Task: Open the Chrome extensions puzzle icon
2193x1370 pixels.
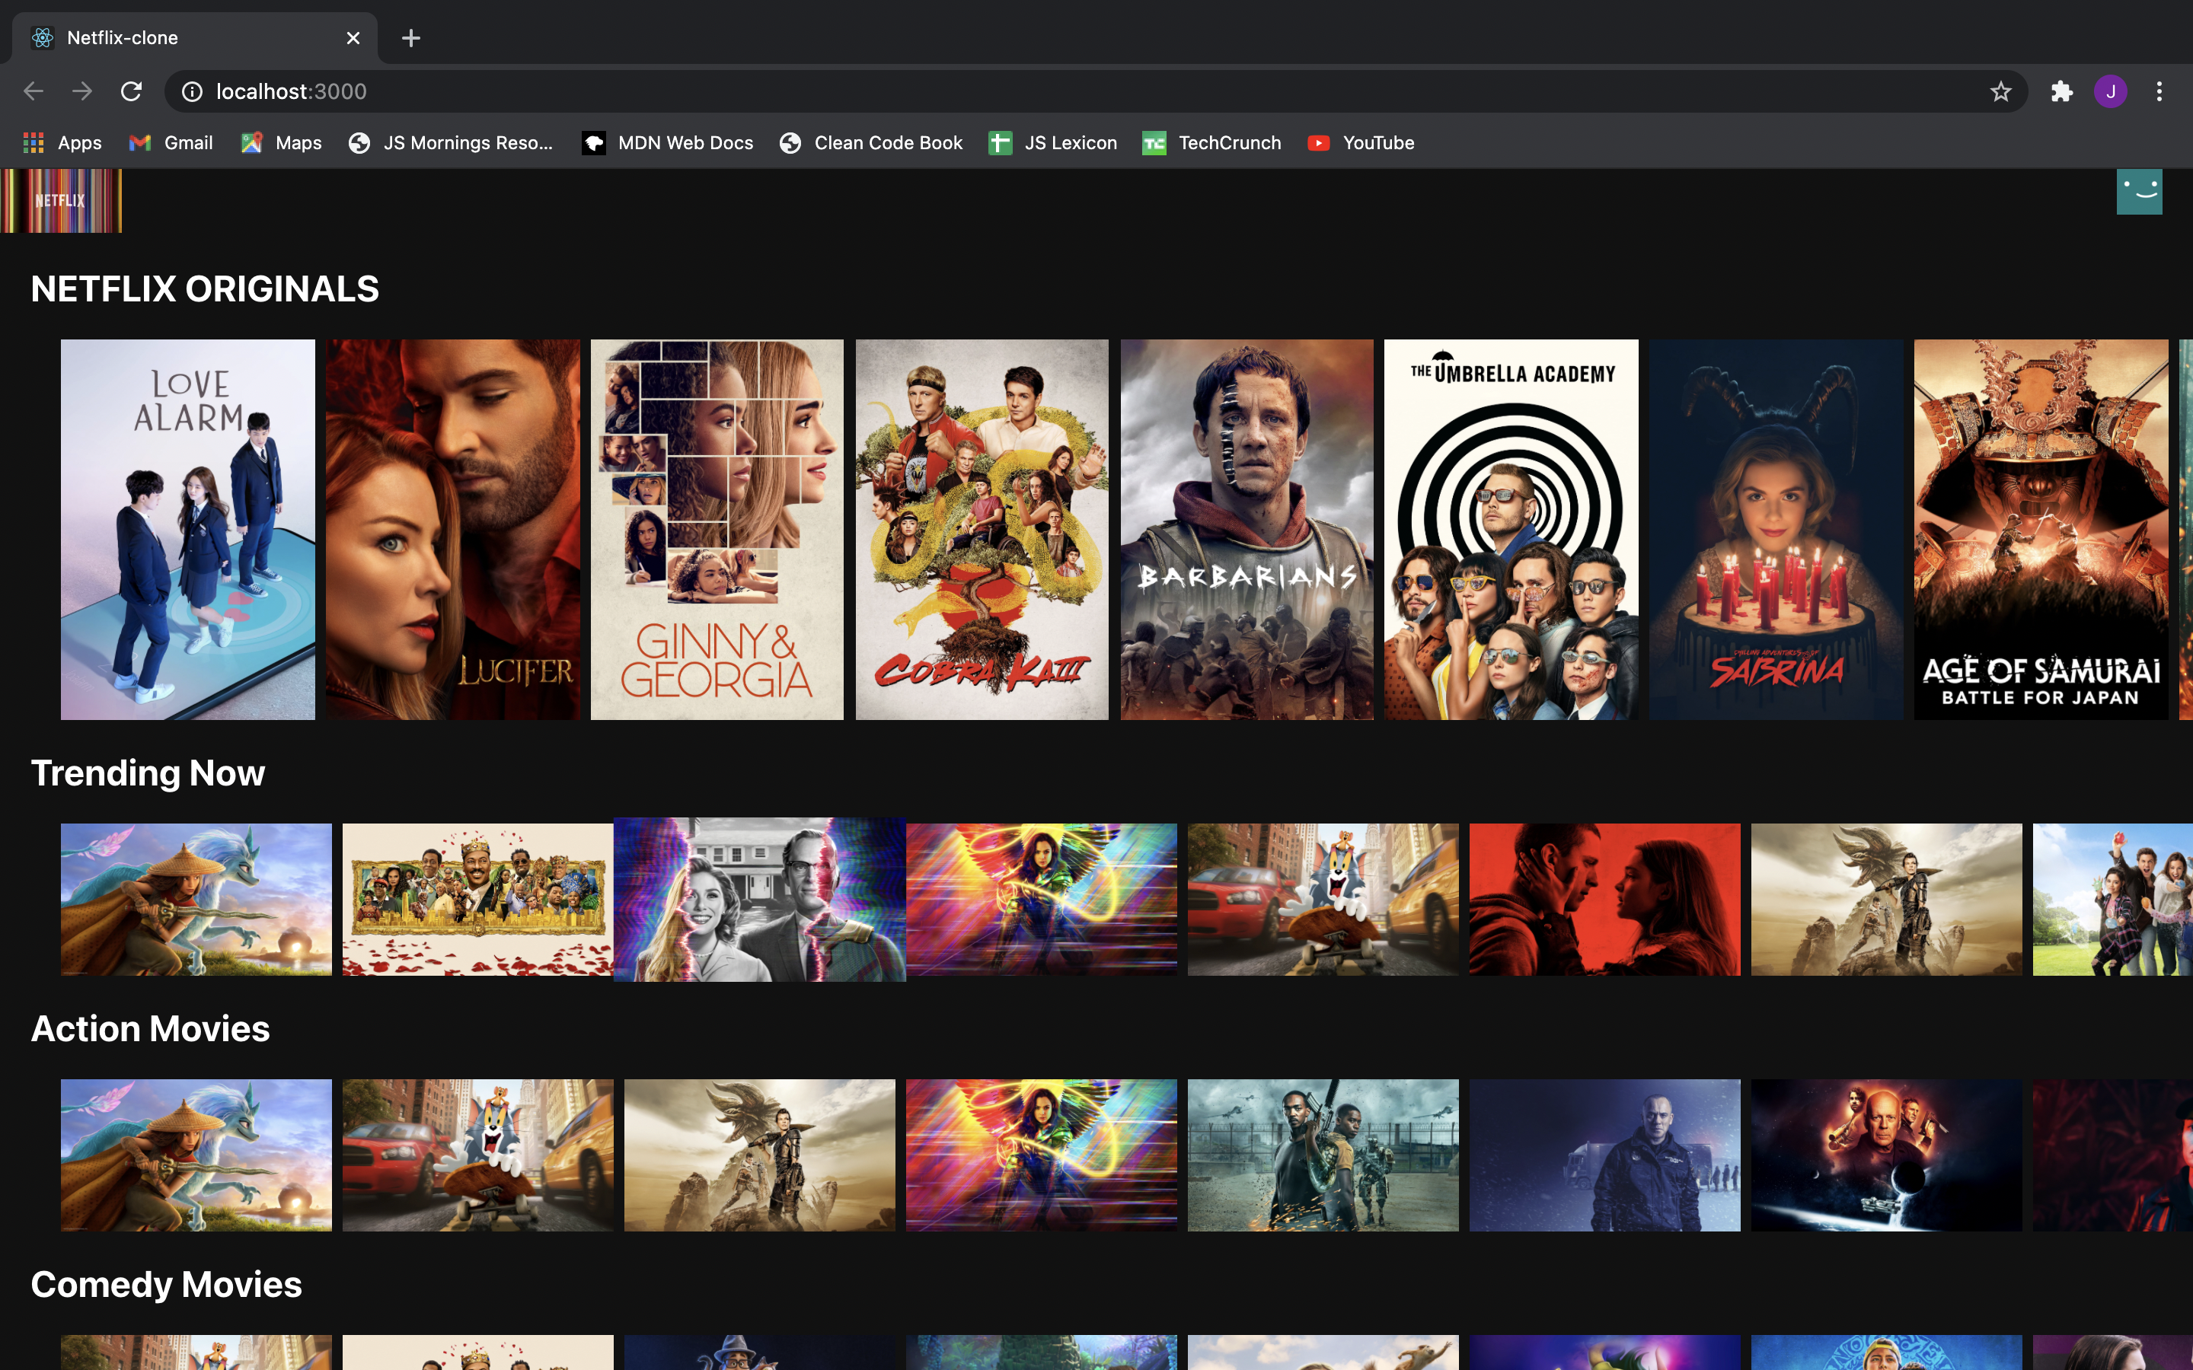Action: point(2061,91)
